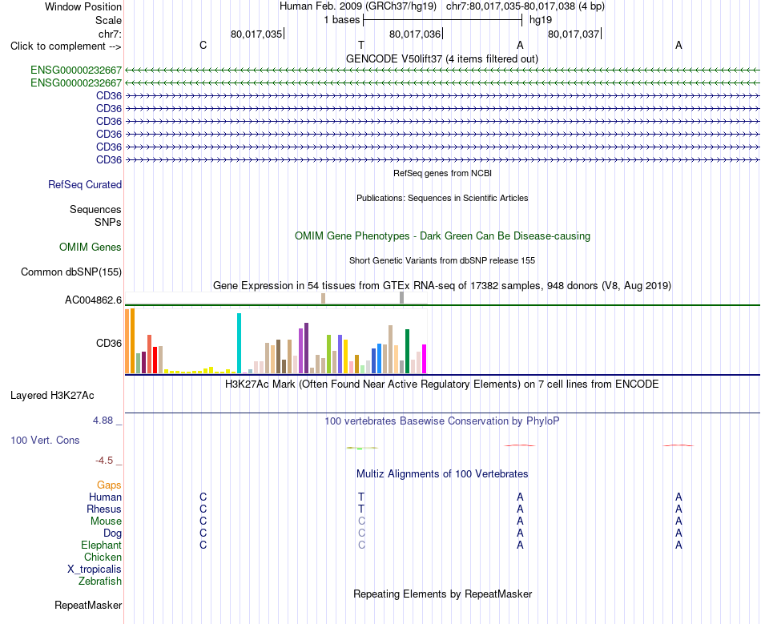
Task: Open RefSeq Curated track settings
Action: tap(85, 184)
